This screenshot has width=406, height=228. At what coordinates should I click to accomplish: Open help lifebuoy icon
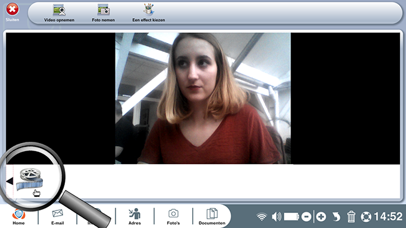[366, 217]
